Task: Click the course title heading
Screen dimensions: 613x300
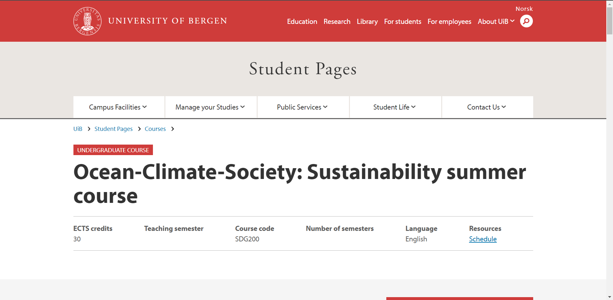Action: (299, 184)
